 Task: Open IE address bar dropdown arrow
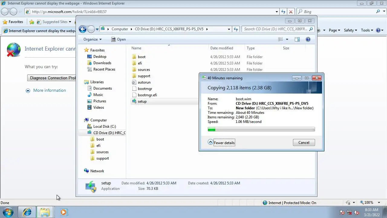tap(277, 12)
